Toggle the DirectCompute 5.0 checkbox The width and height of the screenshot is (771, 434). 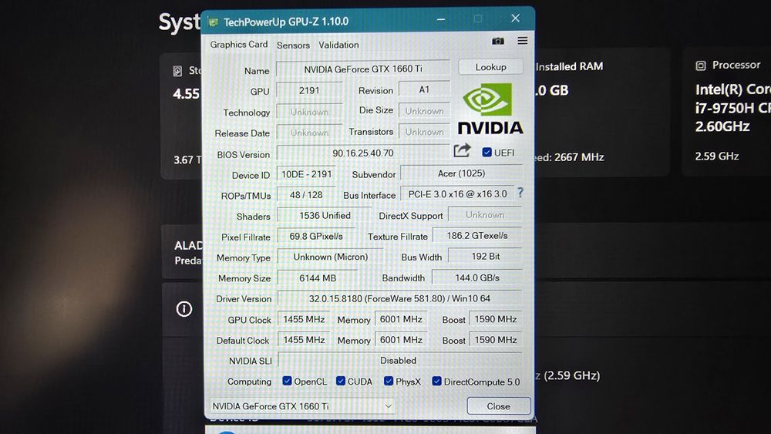436,381
